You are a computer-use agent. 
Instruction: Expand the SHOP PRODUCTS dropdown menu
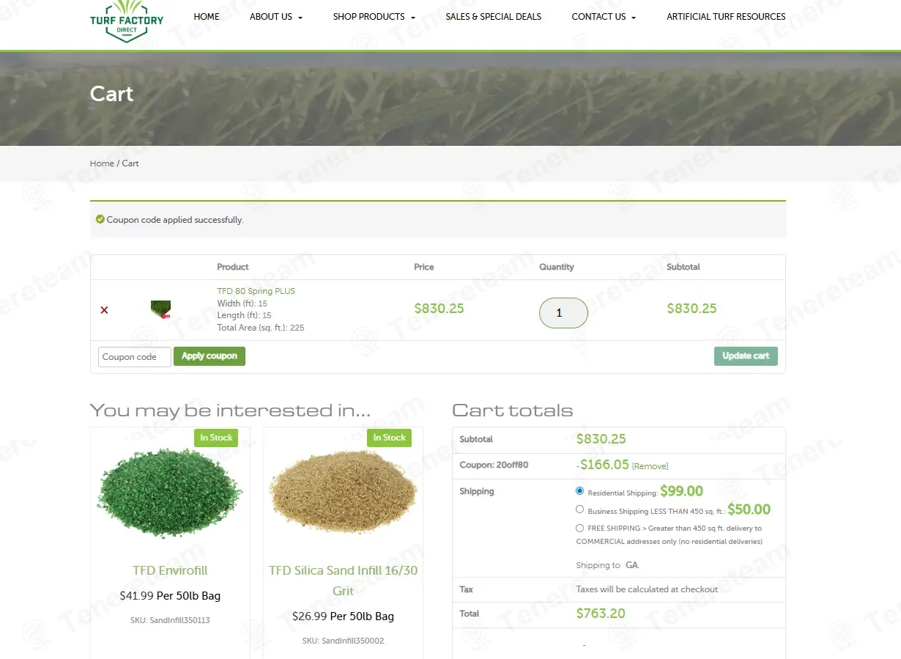[374, 16]
